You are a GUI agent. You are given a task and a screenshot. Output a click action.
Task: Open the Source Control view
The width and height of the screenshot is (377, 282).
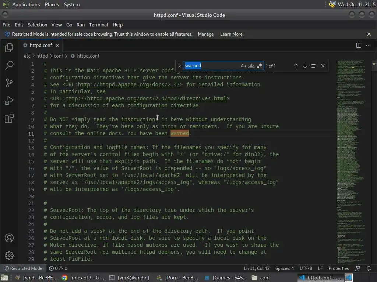pyautogui.click(x=9, y=83)
